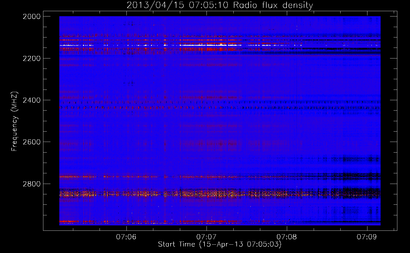
Task: Click the 'Start Time (15-Apr-13 07:05:03)' axis label
Action: click(x=220, y=244)
